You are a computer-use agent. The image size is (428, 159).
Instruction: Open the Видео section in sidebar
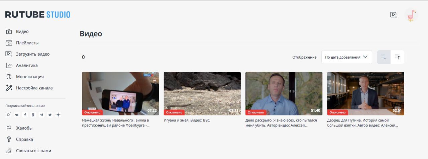(22, 31)
